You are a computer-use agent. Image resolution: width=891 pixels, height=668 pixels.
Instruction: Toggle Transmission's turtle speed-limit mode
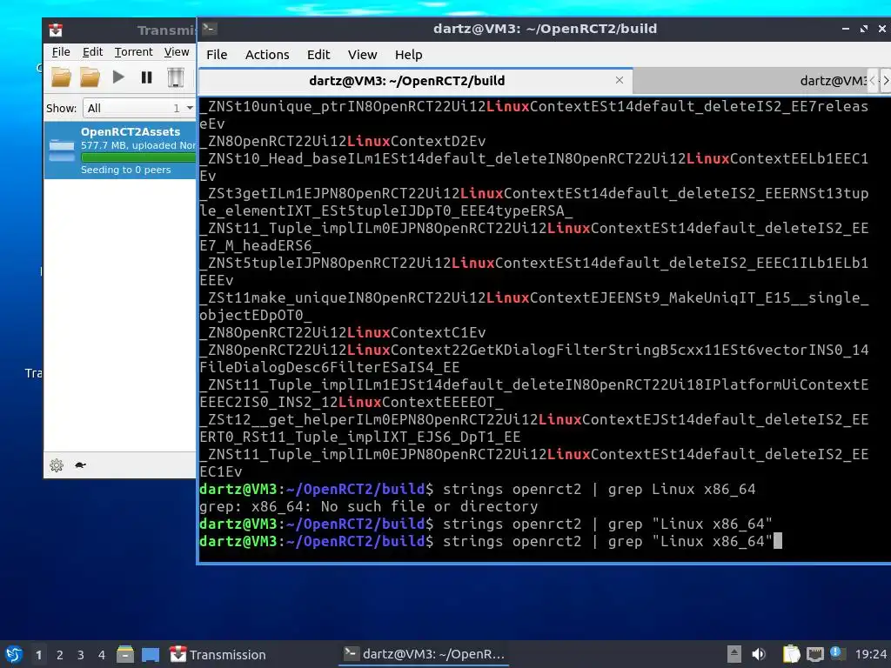(x=80, y=465)
